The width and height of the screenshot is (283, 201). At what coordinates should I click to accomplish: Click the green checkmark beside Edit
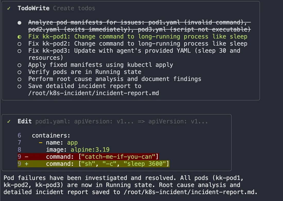[9, 121]
